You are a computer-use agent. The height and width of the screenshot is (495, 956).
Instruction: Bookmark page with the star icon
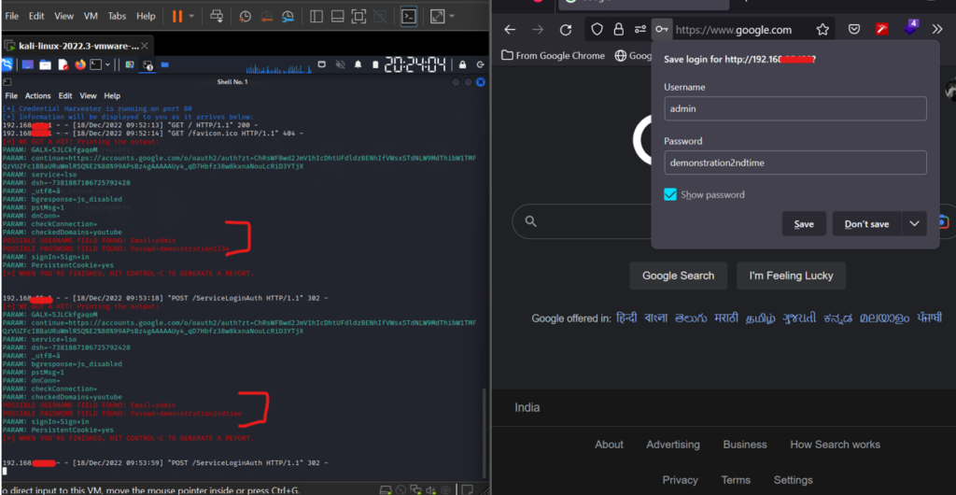(x=822, y=30)
